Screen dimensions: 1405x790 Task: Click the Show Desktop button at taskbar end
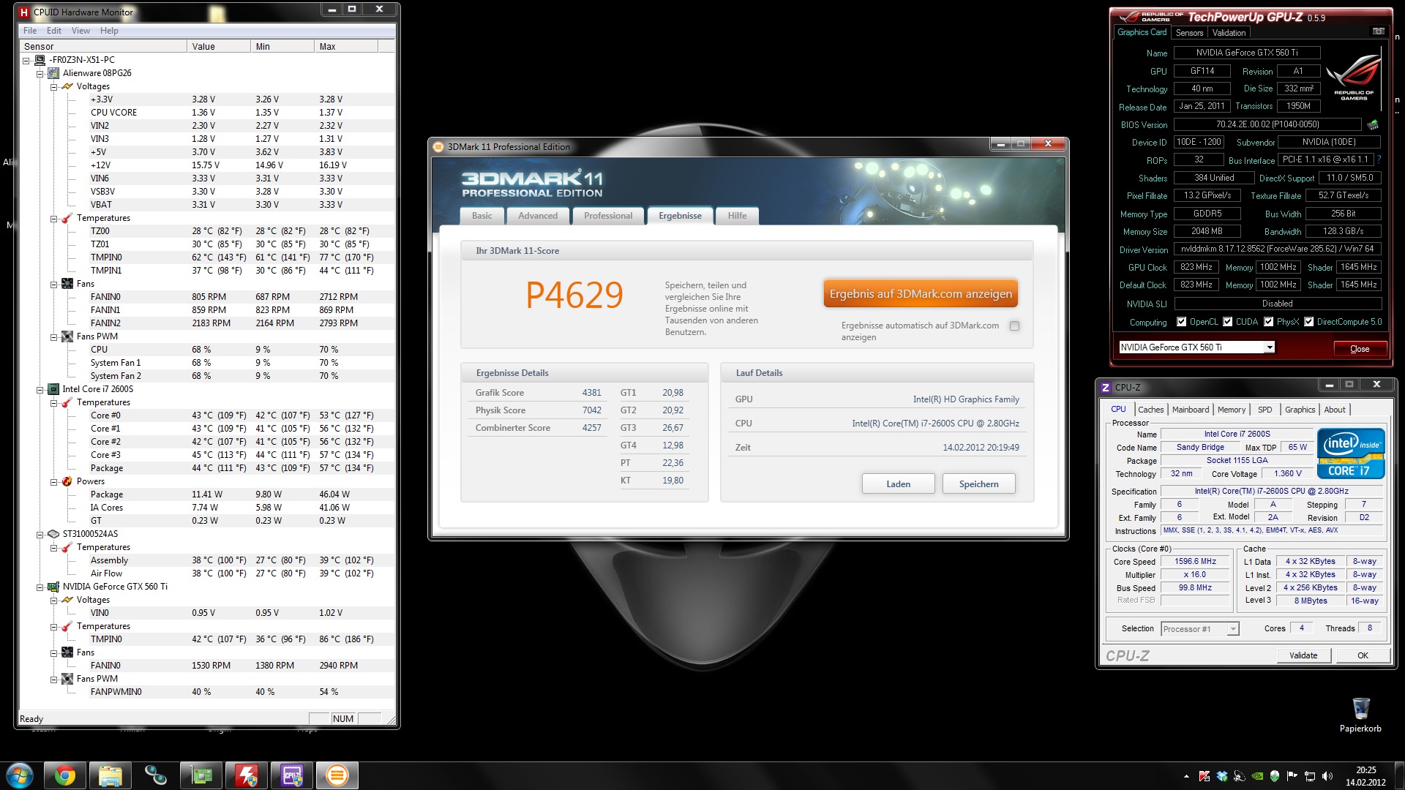(x=1399, y=775)
